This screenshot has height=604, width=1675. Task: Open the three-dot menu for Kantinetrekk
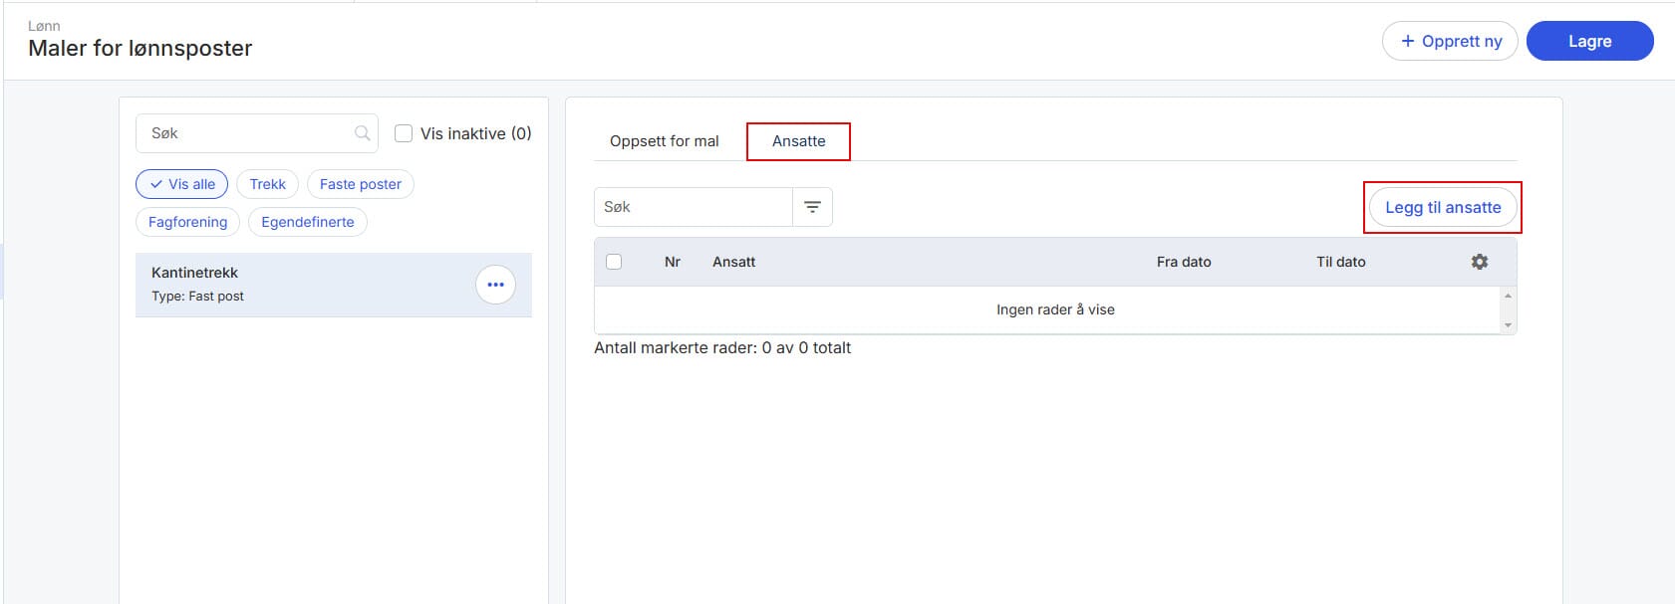[x=495, y=285]
